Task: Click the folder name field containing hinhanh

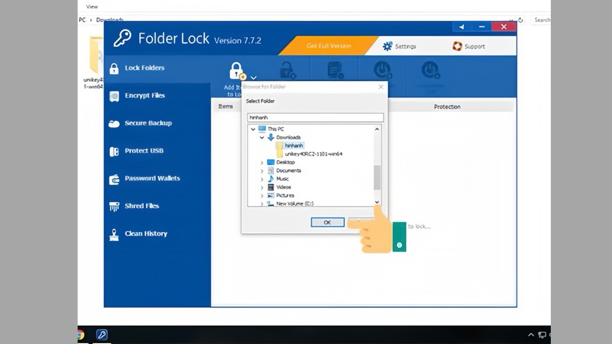Action: pyautogui.click(x=315, y=117)
